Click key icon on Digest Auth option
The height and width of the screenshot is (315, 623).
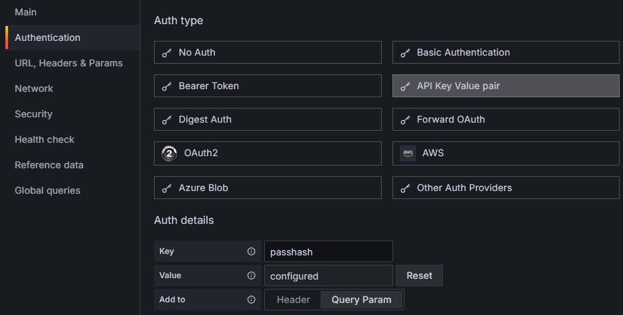coord(167,120)
